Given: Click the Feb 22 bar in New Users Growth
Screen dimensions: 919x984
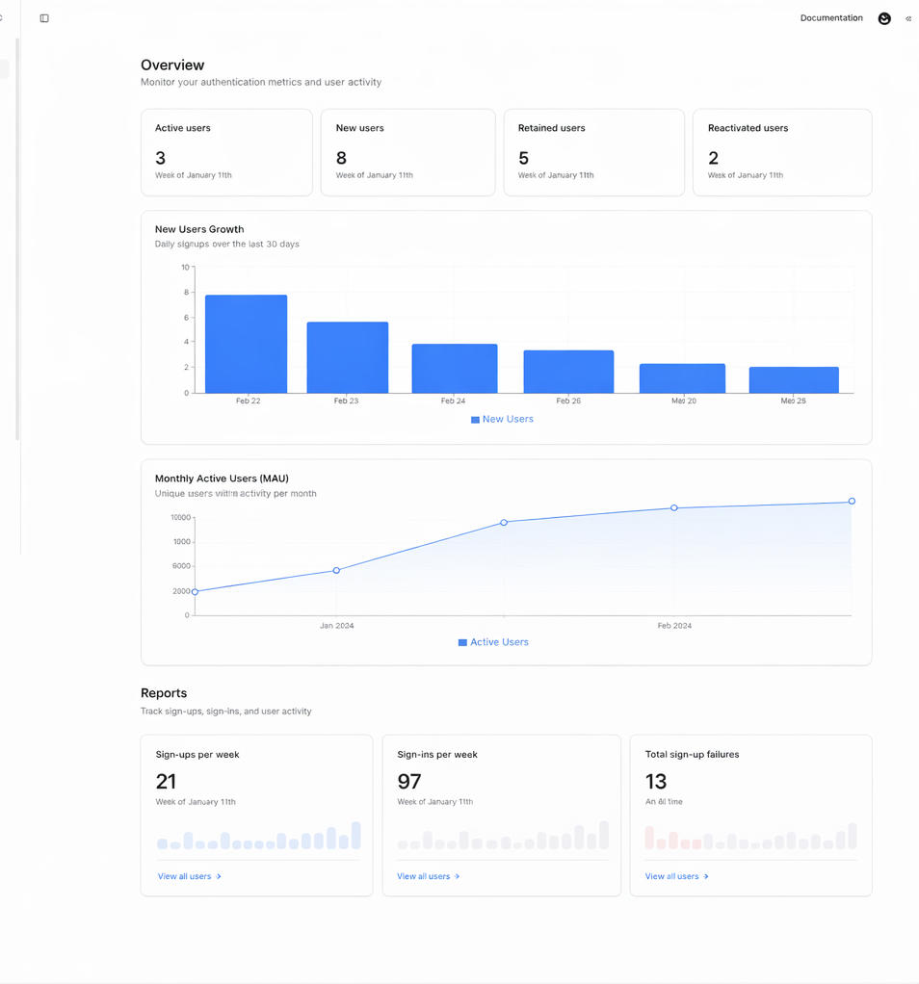Looking at the screenshot, I should (246, 344).
